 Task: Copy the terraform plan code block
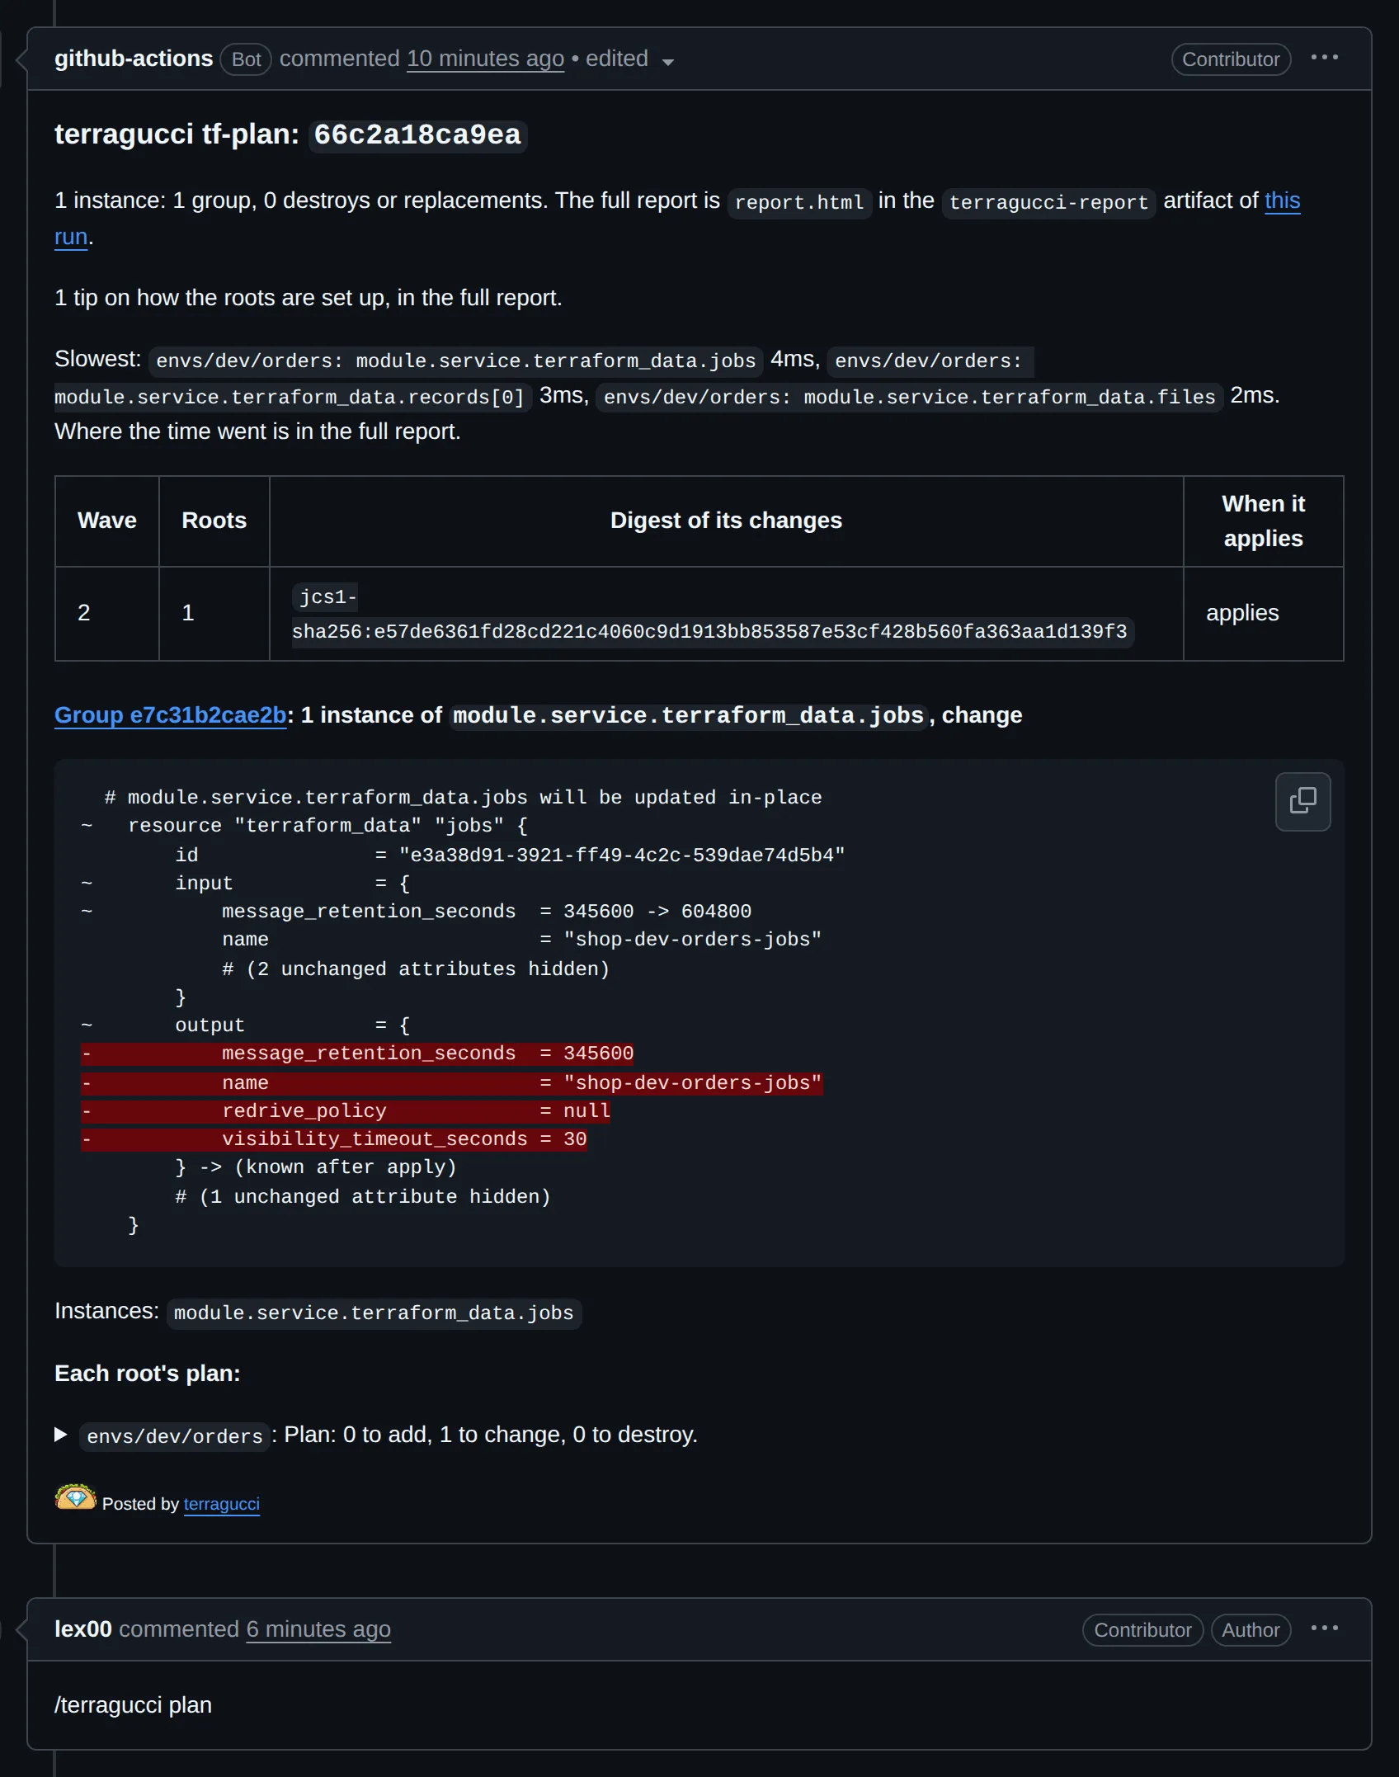click(1302, 801)
